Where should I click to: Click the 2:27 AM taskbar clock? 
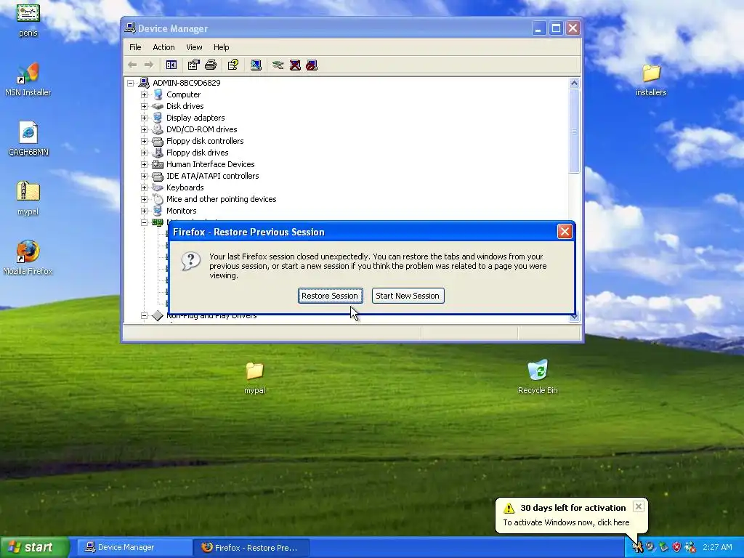click(x=717, y=548)
